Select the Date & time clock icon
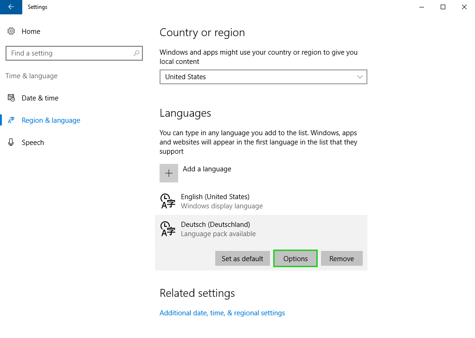 (11, 98)
